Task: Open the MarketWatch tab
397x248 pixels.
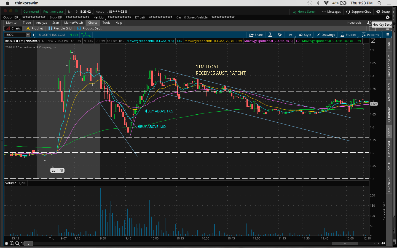Action: coord(73,23)
